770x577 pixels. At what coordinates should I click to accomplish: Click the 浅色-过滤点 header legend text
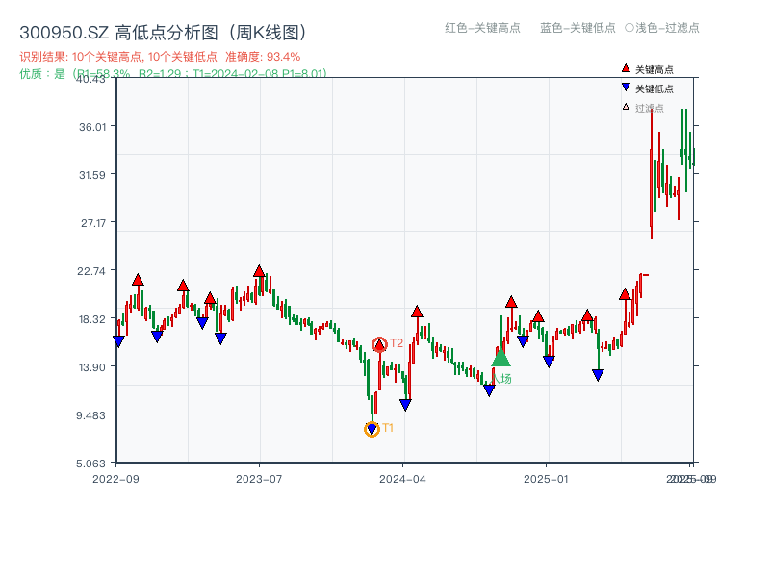tap(667, 28)
